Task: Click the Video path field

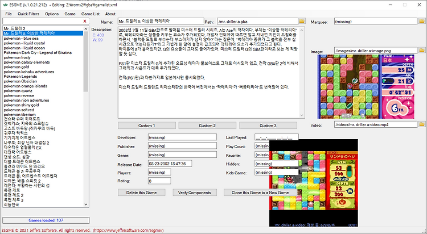Action: pos(376,124)
